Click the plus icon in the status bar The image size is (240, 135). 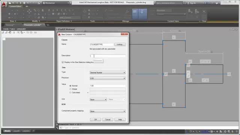coord(217,132)
